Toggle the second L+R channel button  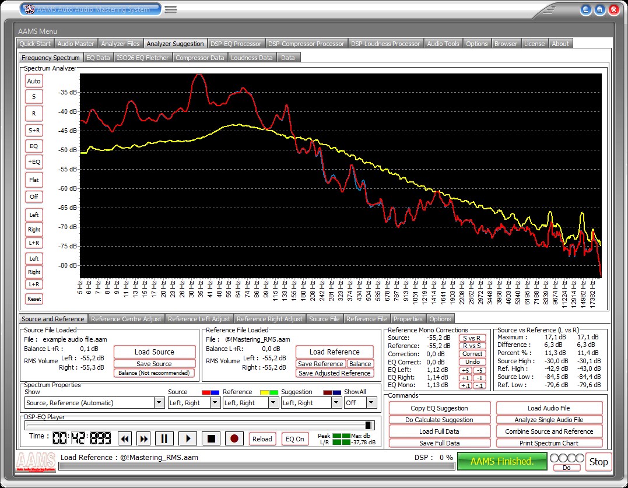pyautogui.click(x=34, y=285)
